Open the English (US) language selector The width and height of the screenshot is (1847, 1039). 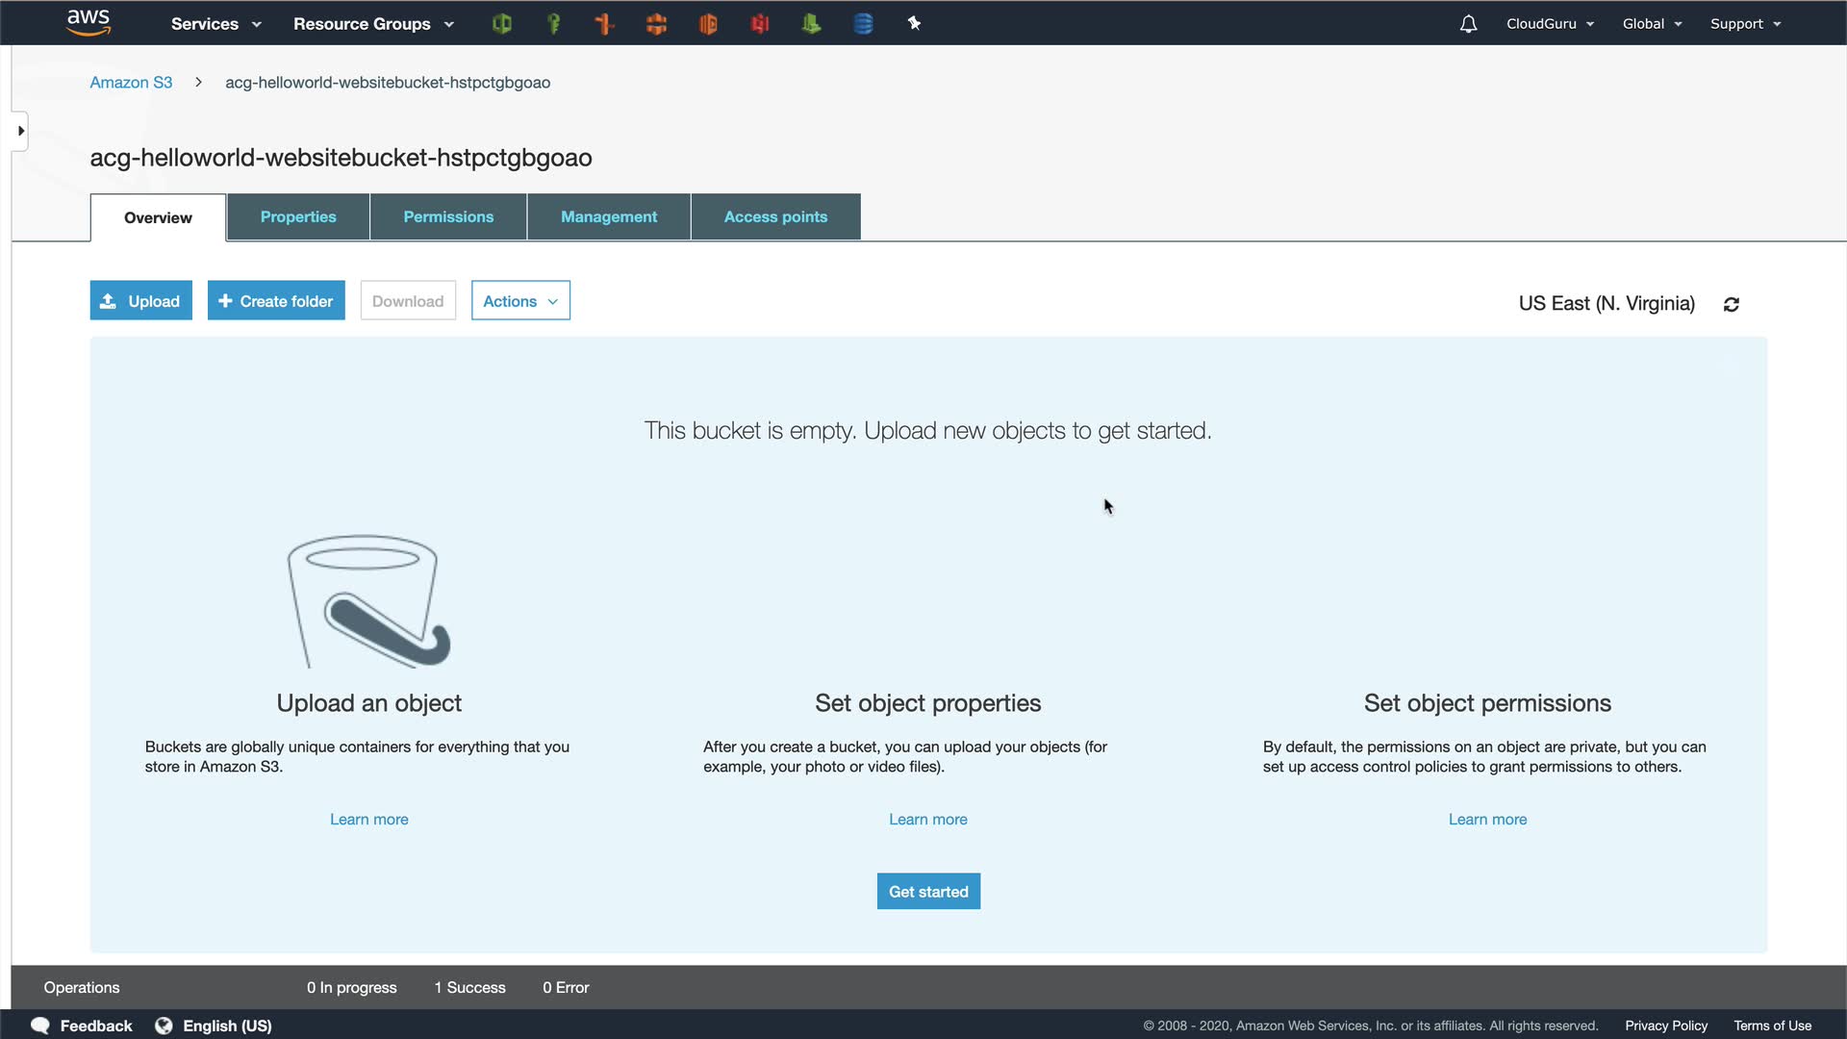pos(227,1026)
